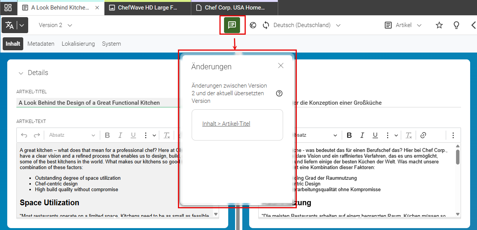This screenshot has width=477, height=230.
Task: Click the sync arrows icon
Action: point(266,25)
